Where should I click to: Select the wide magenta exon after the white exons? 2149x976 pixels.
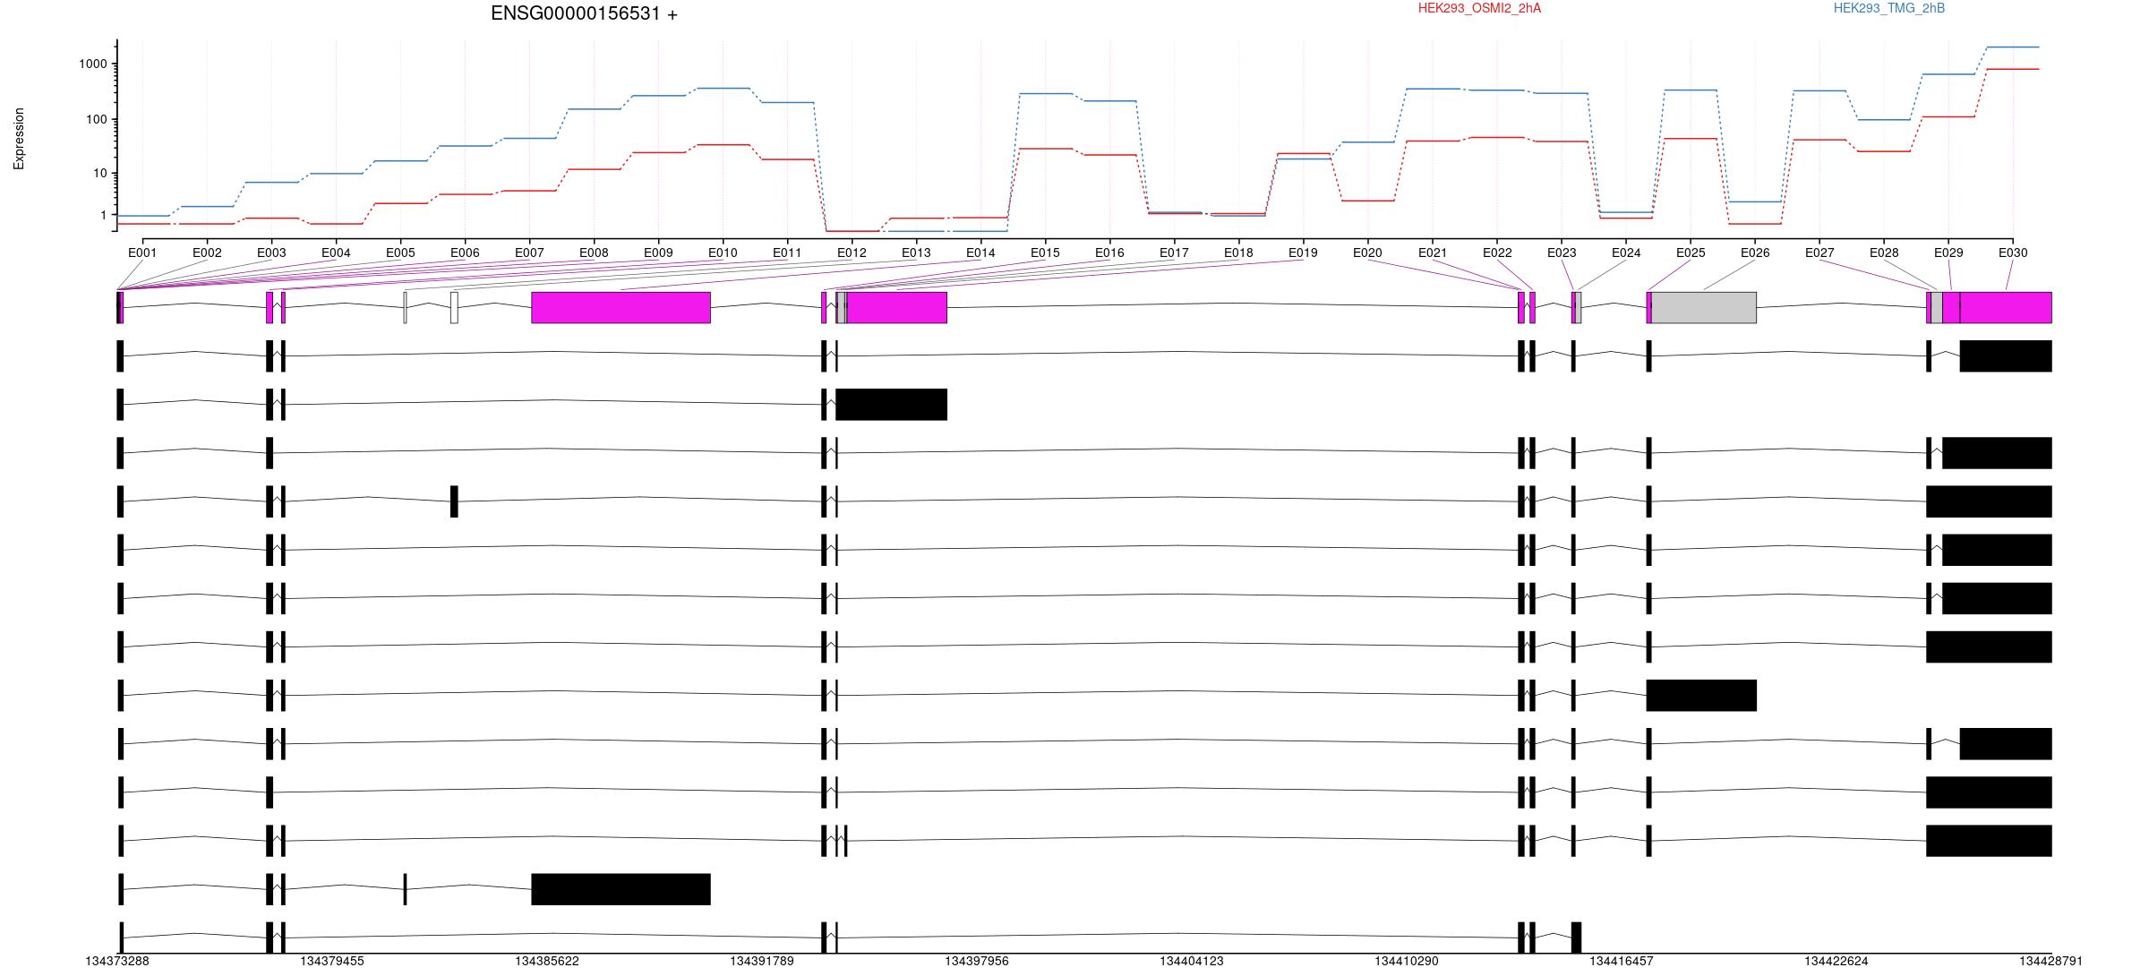tap(621, 307)
